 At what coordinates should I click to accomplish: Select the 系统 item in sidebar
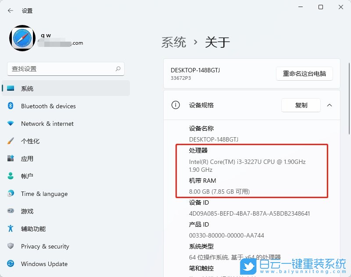pyautogui.click(x=27, y=88)
